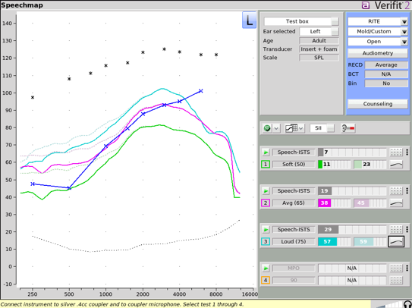Toggle test 1 curve visibility number box
This screenshot has height=308, width=412.
point(266,165)
